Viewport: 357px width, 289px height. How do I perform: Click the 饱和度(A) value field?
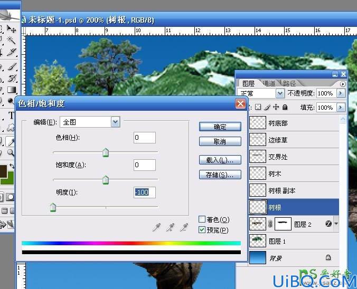(x=145, y=165)
